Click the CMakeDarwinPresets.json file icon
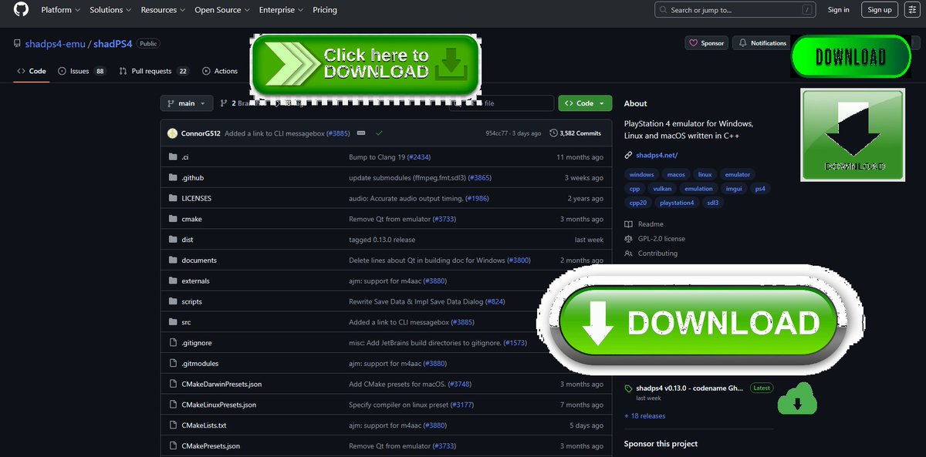 click(173, 384)
